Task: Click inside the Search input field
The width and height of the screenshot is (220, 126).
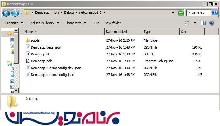Action: click(x=198, y=13)
